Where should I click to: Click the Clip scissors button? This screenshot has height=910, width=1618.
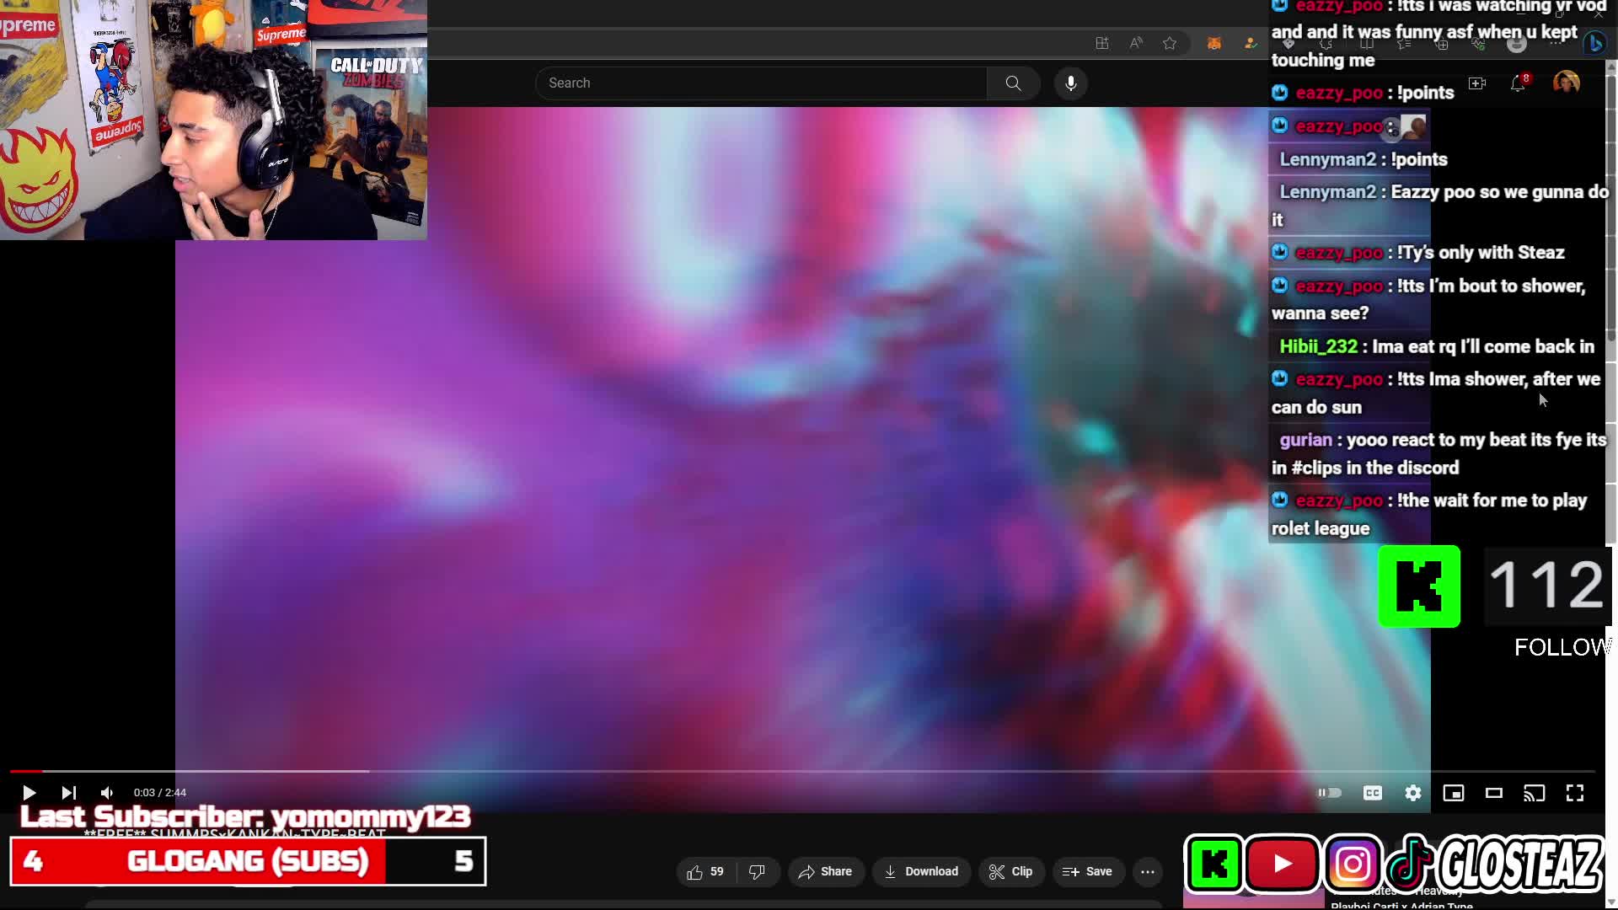tap(1010, 872)
